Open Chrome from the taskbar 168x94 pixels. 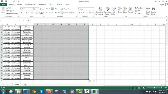coord(34,92)
